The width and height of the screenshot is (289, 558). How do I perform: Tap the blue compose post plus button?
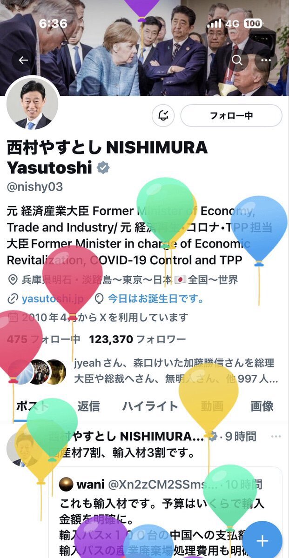262,541
